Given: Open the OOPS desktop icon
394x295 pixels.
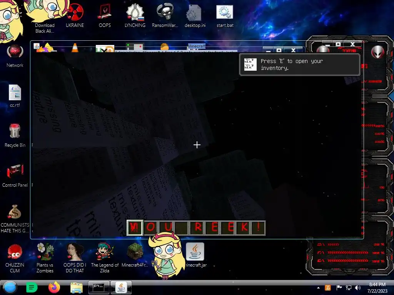Looking at the screenshot, I should pyautogui.click(x=105, y=15).
